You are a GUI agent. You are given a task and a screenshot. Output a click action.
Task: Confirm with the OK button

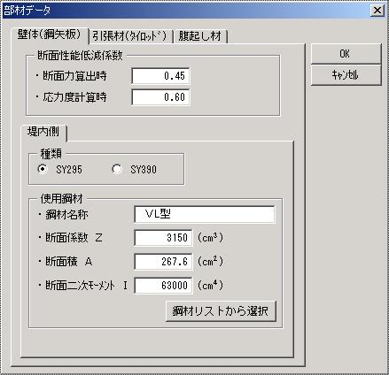tap(346, 54)
